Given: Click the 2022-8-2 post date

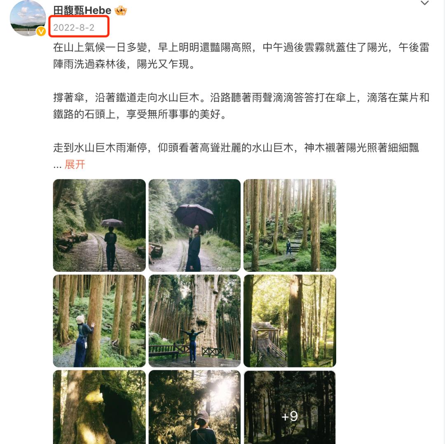Looking at the screenshot, I should point(74,28).
